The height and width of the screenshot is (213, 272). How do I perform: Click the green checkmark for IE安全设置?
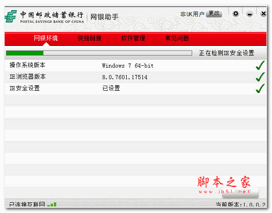(x=260, y=88)
